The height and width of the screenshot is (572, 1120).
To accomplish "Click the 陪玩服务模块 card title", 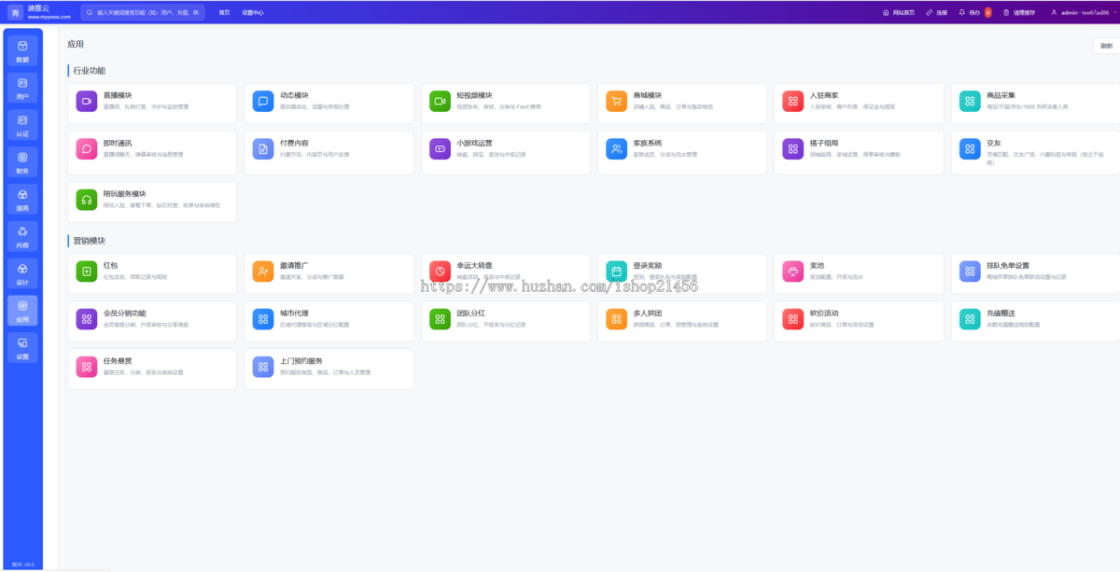I will pos(124,194).
